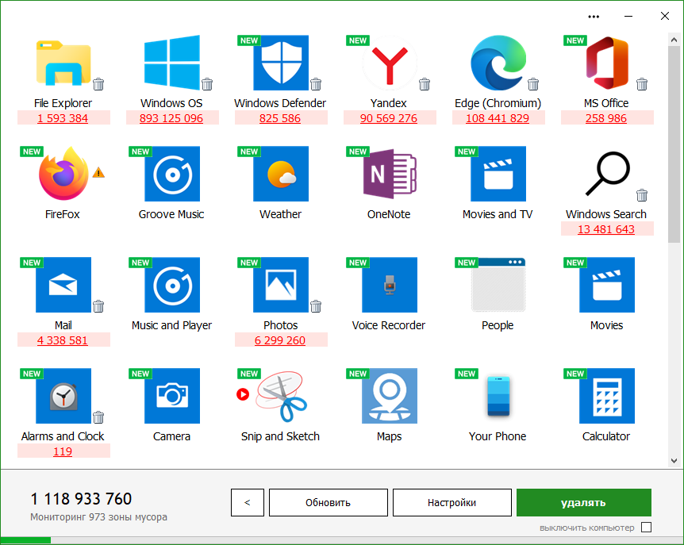The height and width of the screenshot is (545, 684).
Task: Click trash bin next to Windows OS
Action: click(x=207, y=84)
